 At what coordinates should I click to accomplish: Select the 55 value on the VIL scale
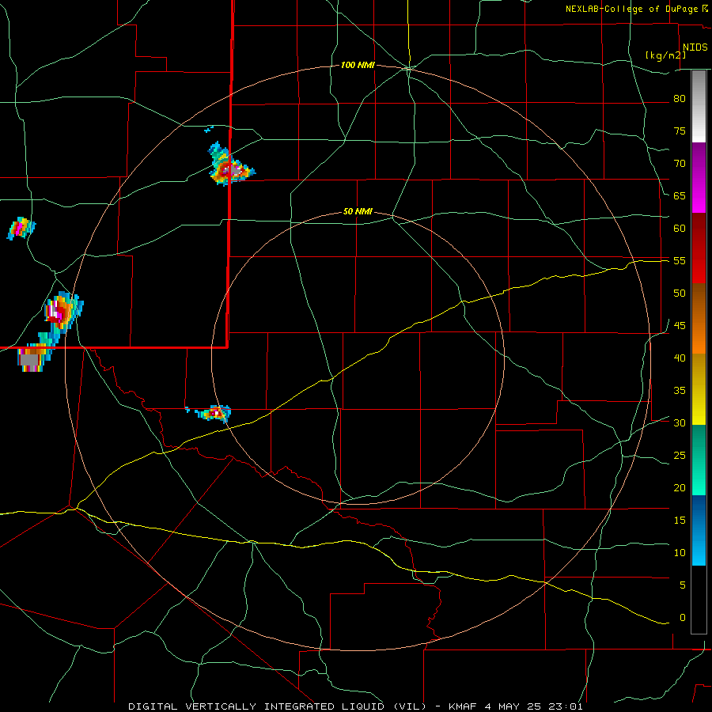pyautogui.click(x=680, y=260)
